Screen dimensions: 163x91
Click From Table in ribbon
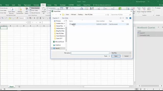point(34,10)
